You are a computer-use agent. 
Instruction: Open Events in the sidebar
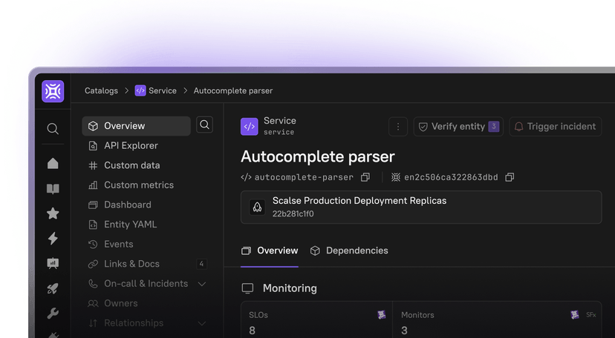[118, 244]
